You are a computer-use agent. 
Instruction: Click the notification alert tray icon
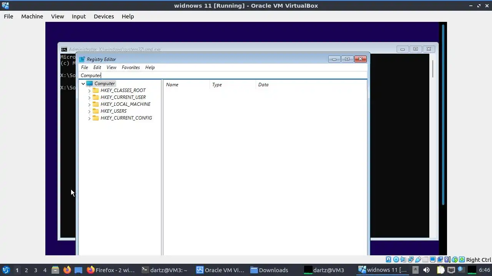[461, 269]
